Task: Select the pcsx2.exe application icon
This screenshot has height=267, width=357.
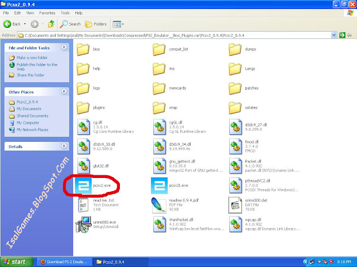Action: pos(83,186)
